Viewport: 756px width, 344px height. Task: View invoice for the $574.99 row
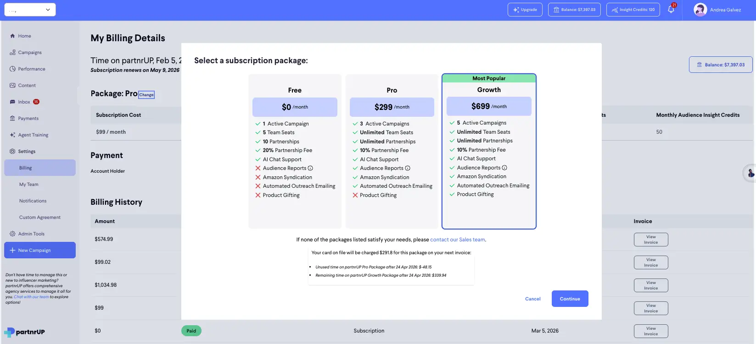[651, 240]
